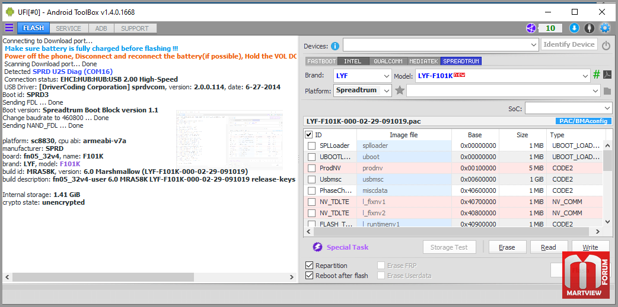Screen dimensions: 618x307
Task: Select the QUALCOMM platform tab
Action: (x=388, y=62)
